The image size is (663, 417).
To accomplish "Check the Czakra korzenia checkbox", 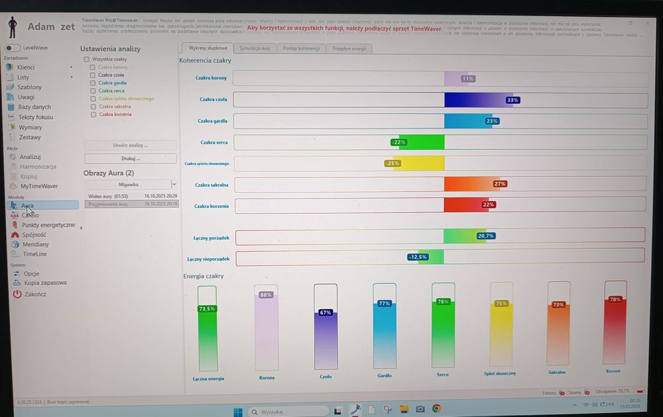I will click(93, 115).
